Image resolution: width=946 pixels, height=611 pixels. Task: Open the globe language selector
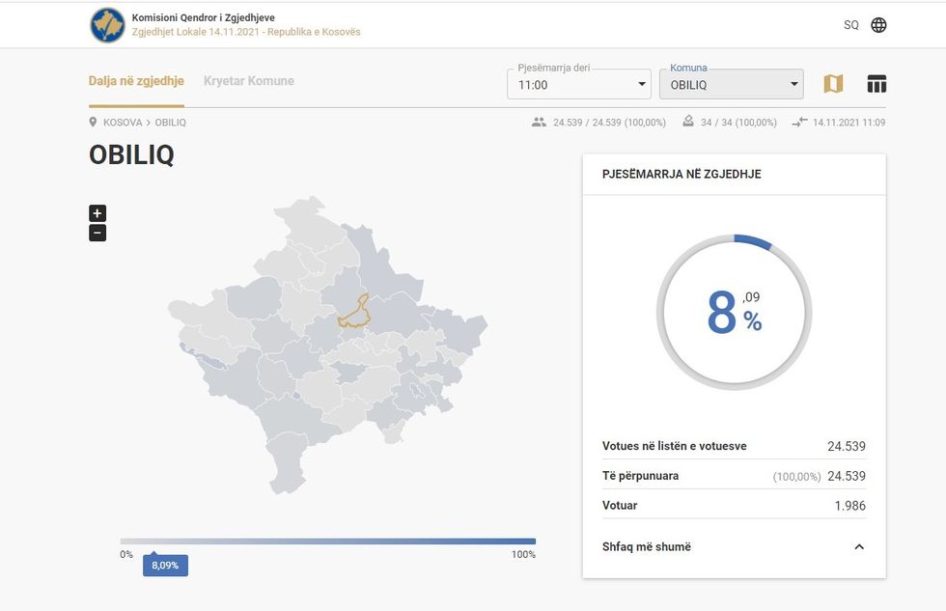pyautogui.click(x=878, y=25)
